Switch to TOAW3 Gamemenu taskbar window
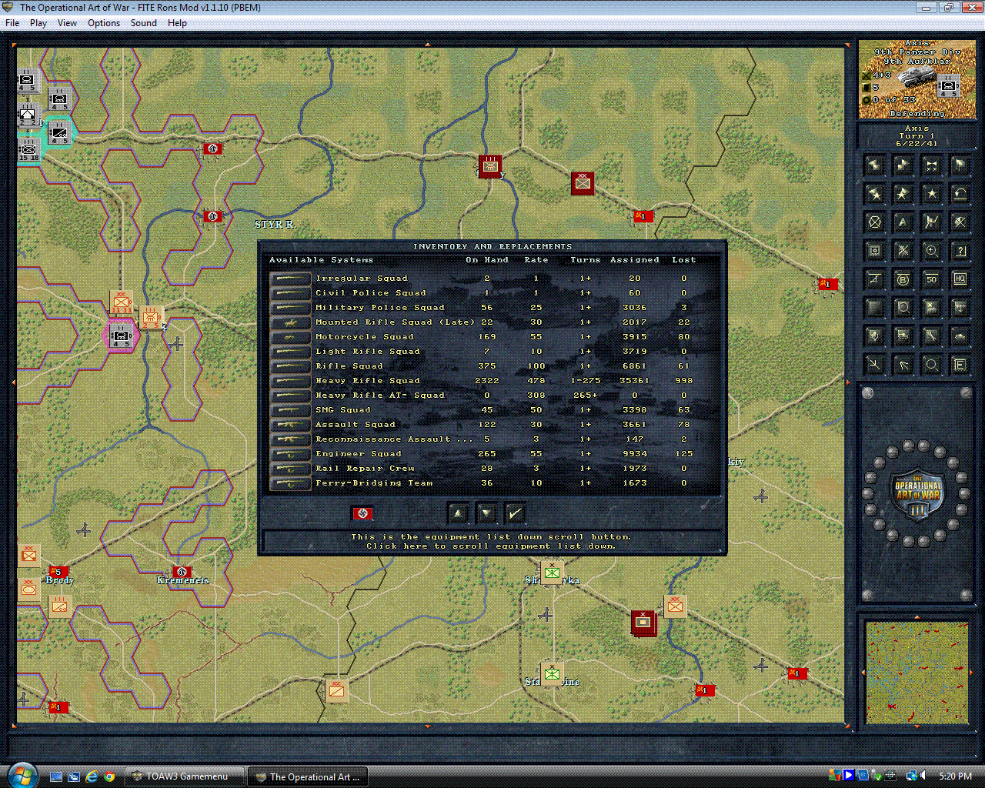 point(186,776)
